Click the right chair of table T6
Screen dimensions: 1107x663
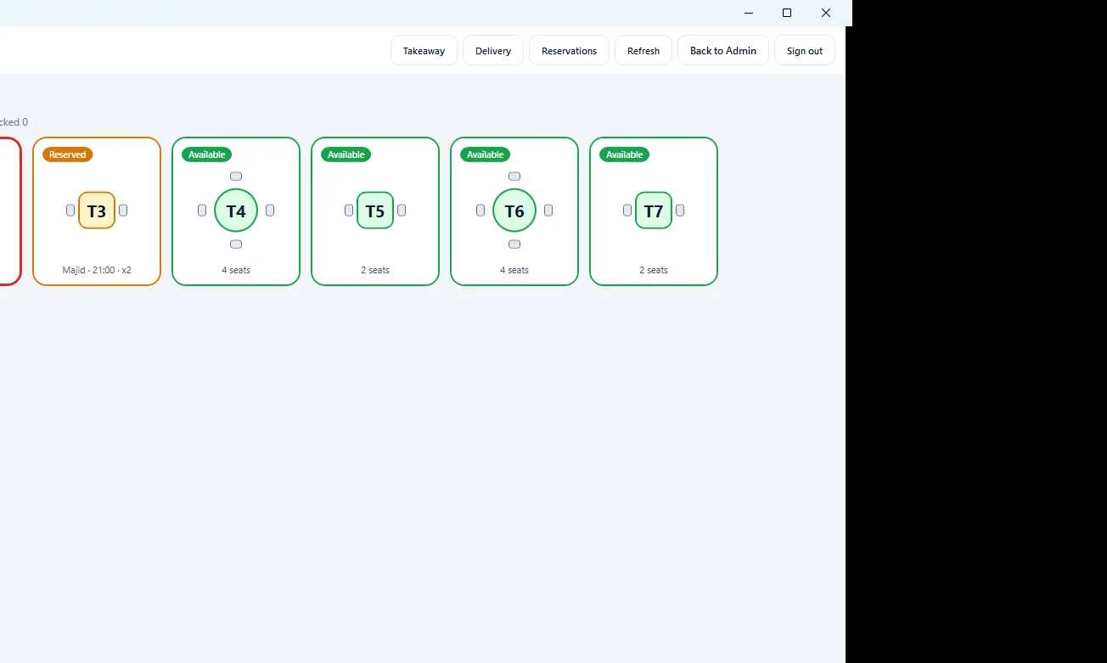(548, 211)
